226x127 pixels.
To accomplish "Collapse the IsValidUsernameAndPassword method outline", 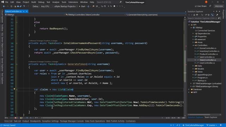I will [17, 43].
